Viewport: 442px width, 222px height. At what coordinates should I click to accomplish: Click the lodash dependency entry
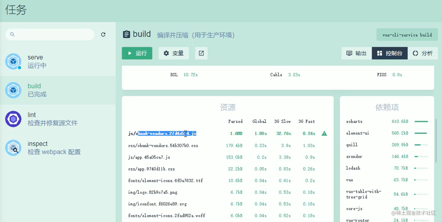pyautogui.click(x=387, y=168)
